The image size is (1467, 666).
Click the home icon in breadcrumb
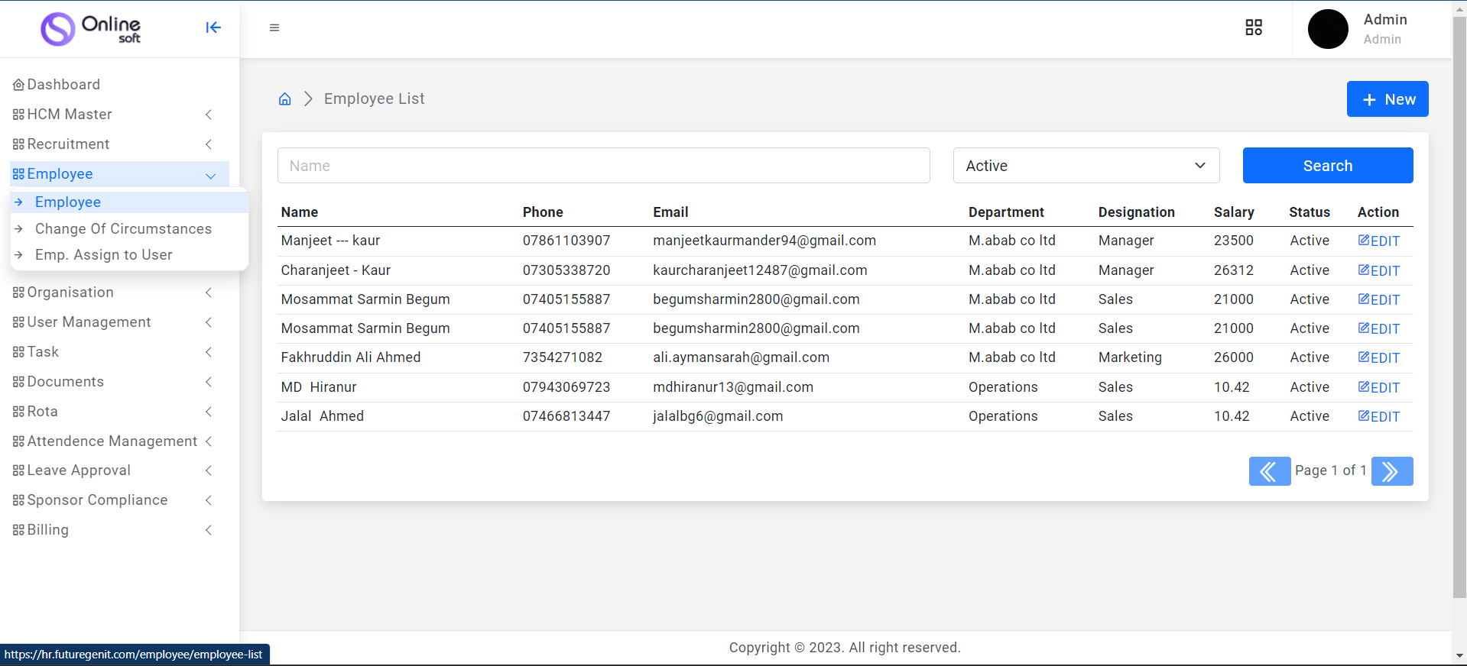click(285, 99)
